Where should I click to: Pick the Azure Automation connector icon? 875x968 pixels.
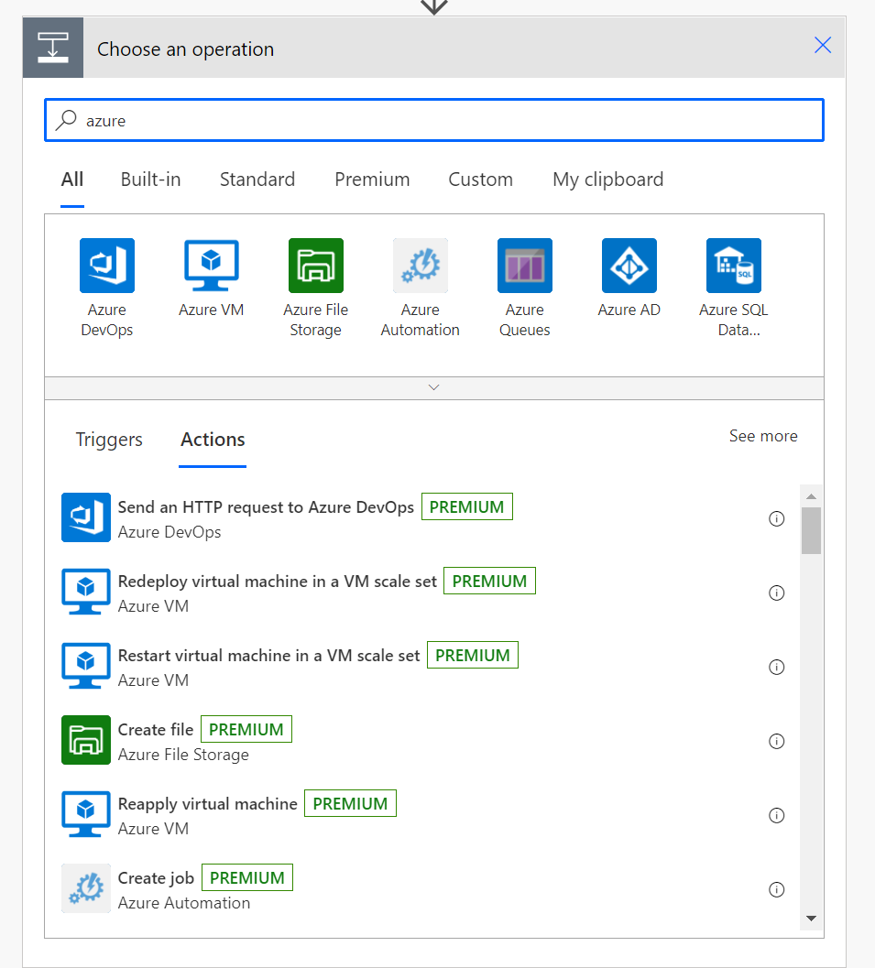421,266
